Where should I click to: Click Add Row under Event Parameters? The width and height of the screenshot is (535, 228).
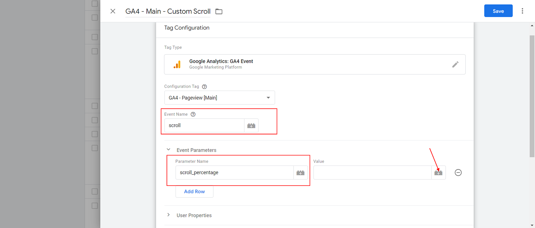coord(194,192)
